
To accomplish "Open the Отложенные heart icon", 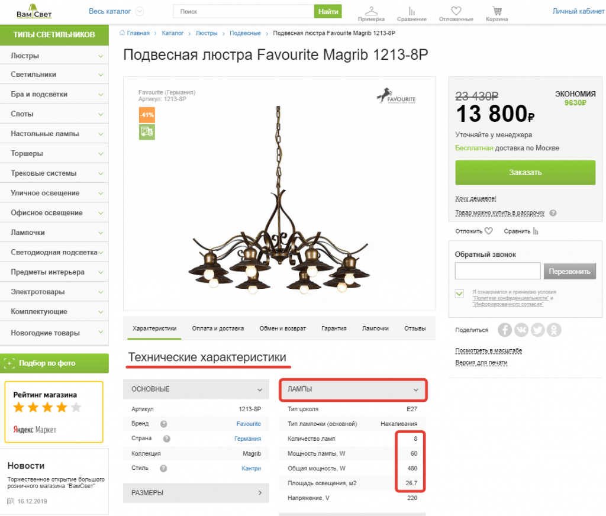I will pyautogui.click(x=456, y=11).
